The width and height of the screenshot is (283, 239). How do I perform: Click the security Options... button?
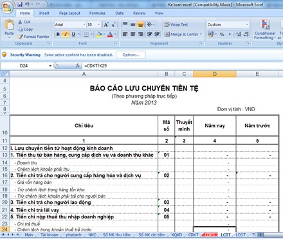[131, 55]
